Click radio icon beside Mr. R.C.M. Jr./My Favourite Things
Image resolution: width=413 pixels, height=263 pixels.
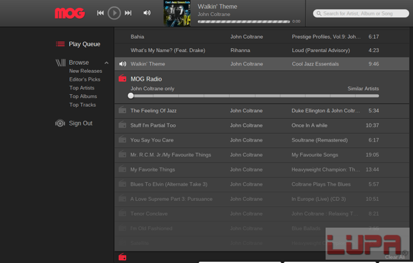tap(122, 154)
